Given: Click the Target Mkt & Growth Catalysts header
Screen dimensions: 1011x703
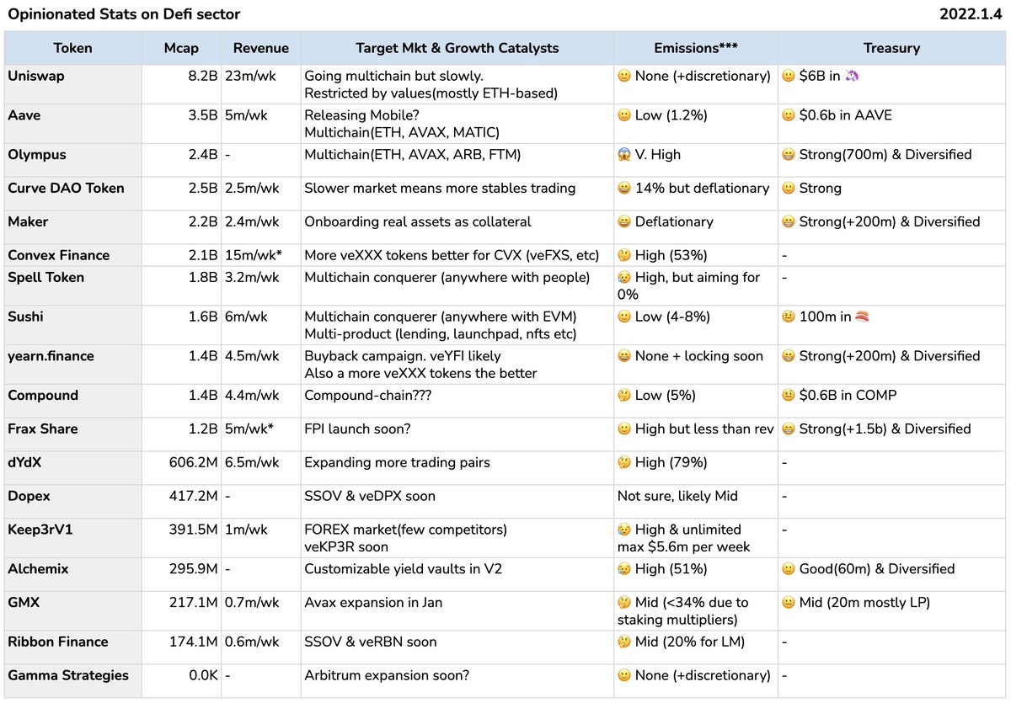Looking at the screenshot, I should pos(457,48).
